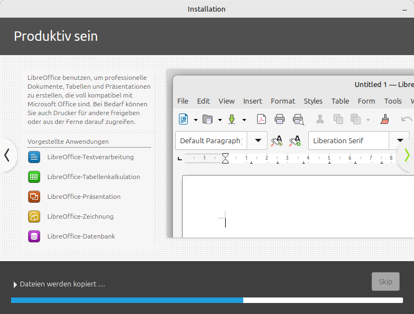The image size is (414, 314).
Task: Click the Print Preview icon
Action: pos(298,120)
